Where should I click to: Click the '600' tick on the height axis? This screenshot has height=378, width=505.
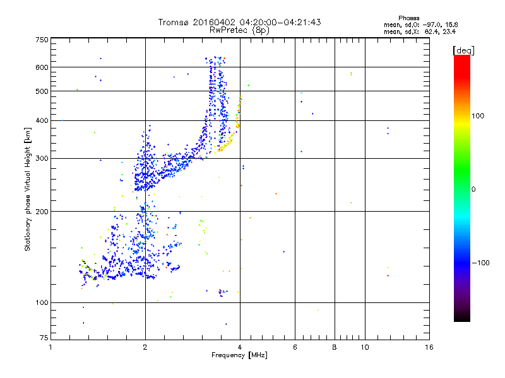42,67
